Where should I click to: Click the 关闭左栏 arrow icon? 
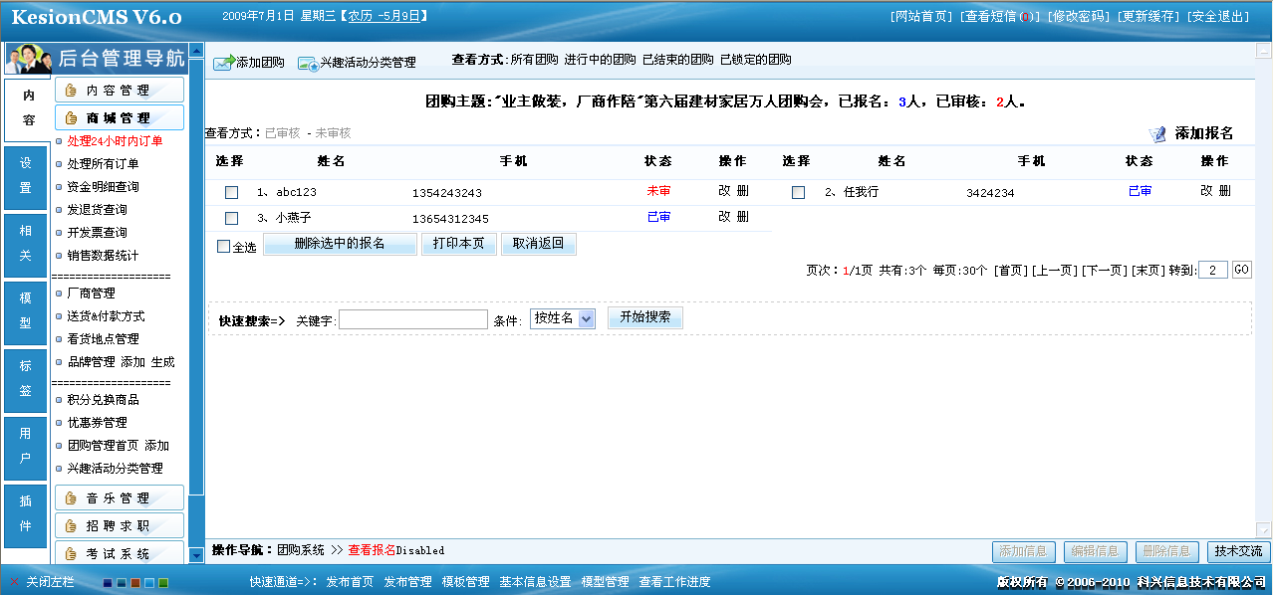[x=14, y=583]
